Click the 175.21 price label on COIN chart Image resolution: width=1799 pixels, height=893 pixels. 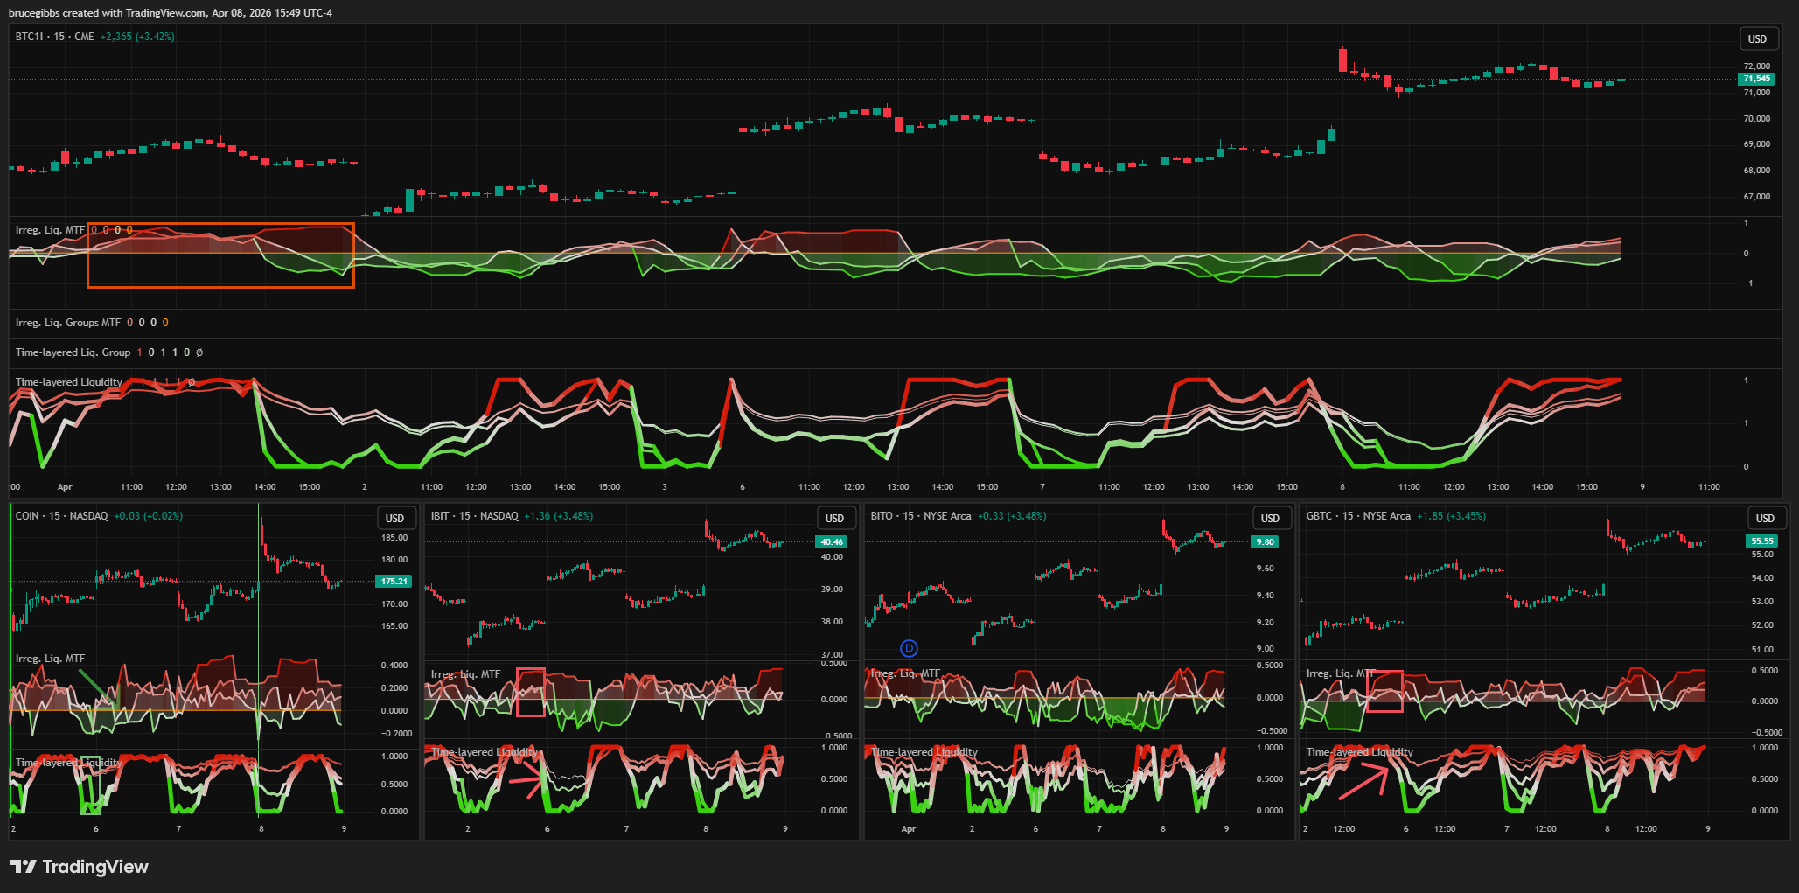pyautogui.click(x=394, y=581)
